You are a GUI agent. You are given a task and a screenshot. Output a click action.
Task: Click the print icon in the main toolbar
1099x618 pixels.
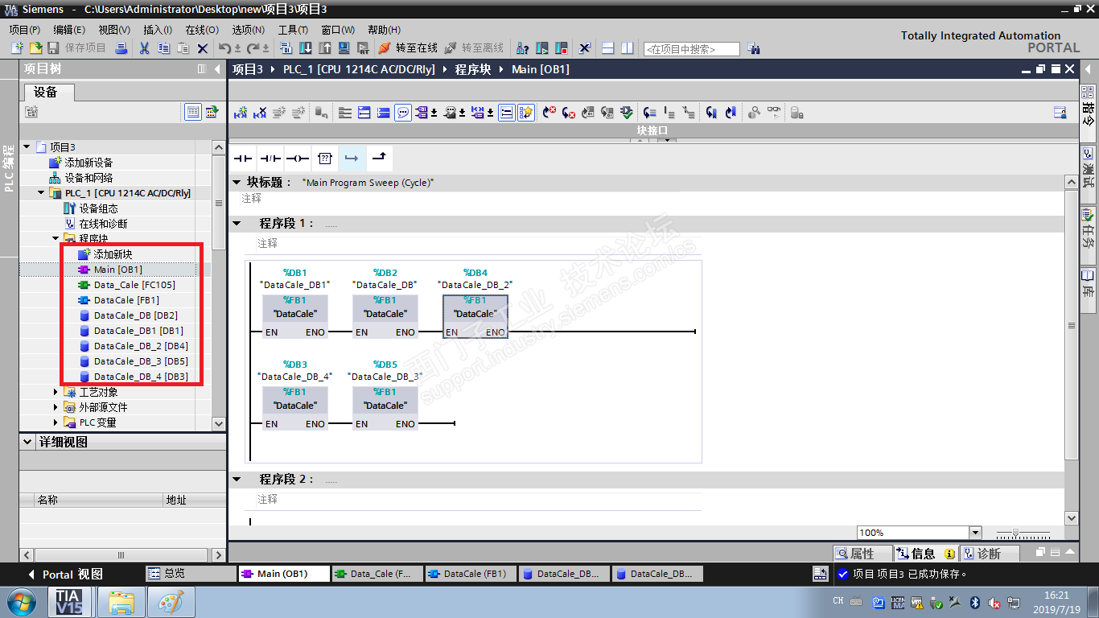tap(121, 48)
